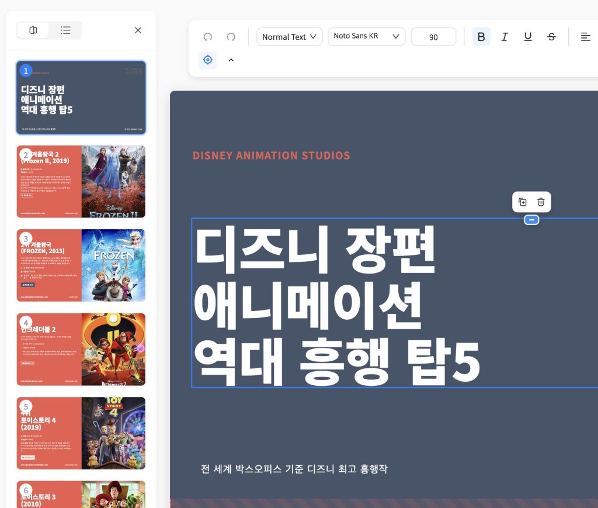Screen dimensions: 598x508
Task: Switch to slide thumbnail view tab
Action: click(33, 30)
